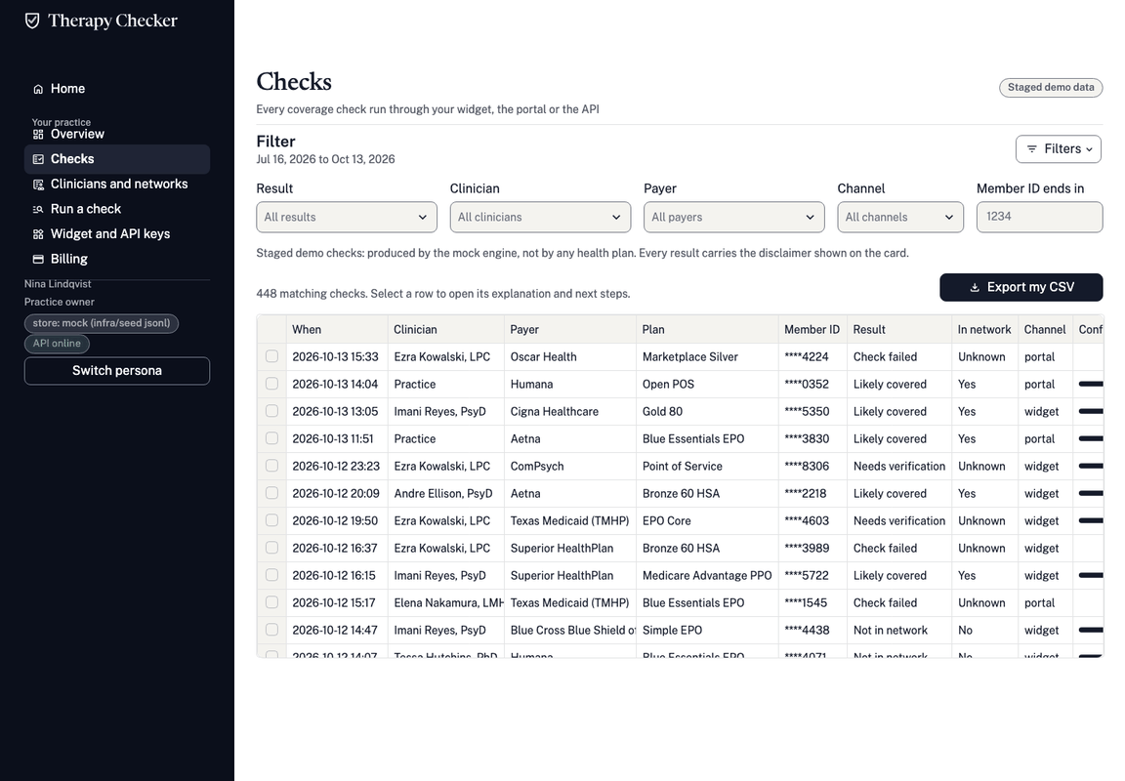Tick the Elena Nakamura row checkbox

(x=271, y=601)
